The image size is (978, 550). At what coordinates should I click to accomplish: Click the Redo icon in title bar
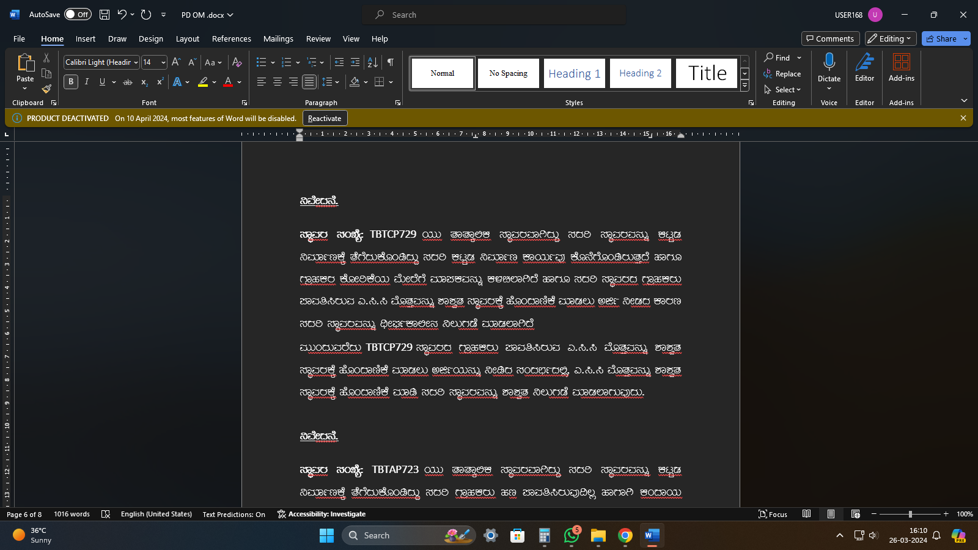pyautogui.click(x=146, y=15)
